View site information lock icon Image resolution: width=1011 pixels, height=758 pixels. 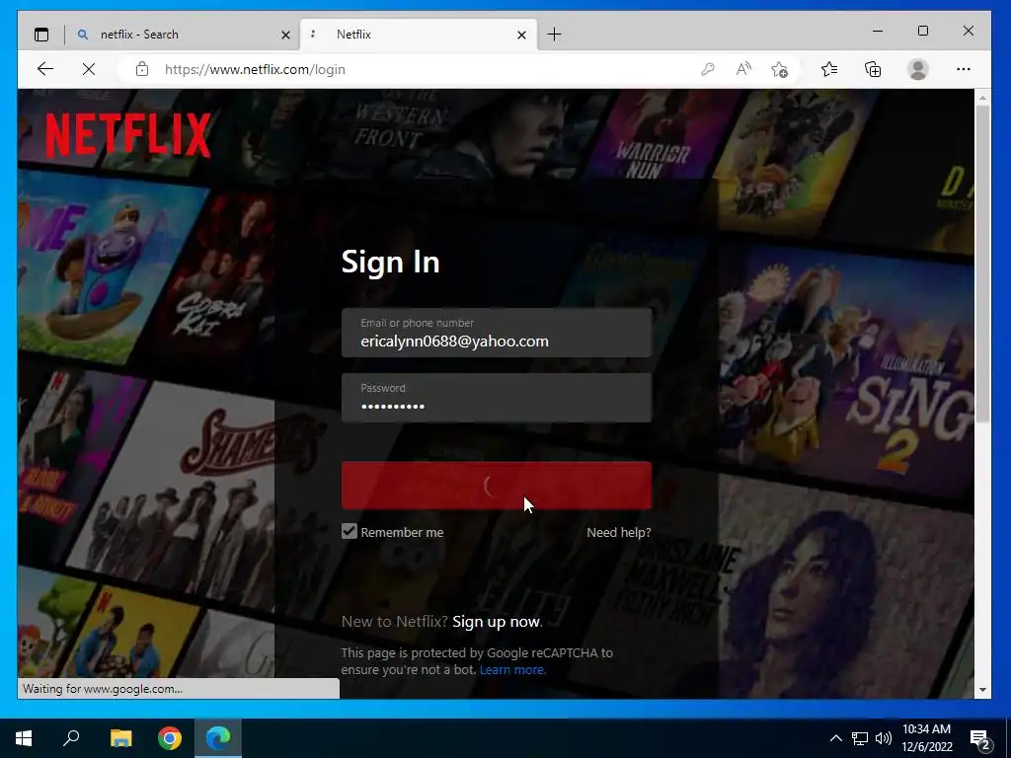(142, 69)
